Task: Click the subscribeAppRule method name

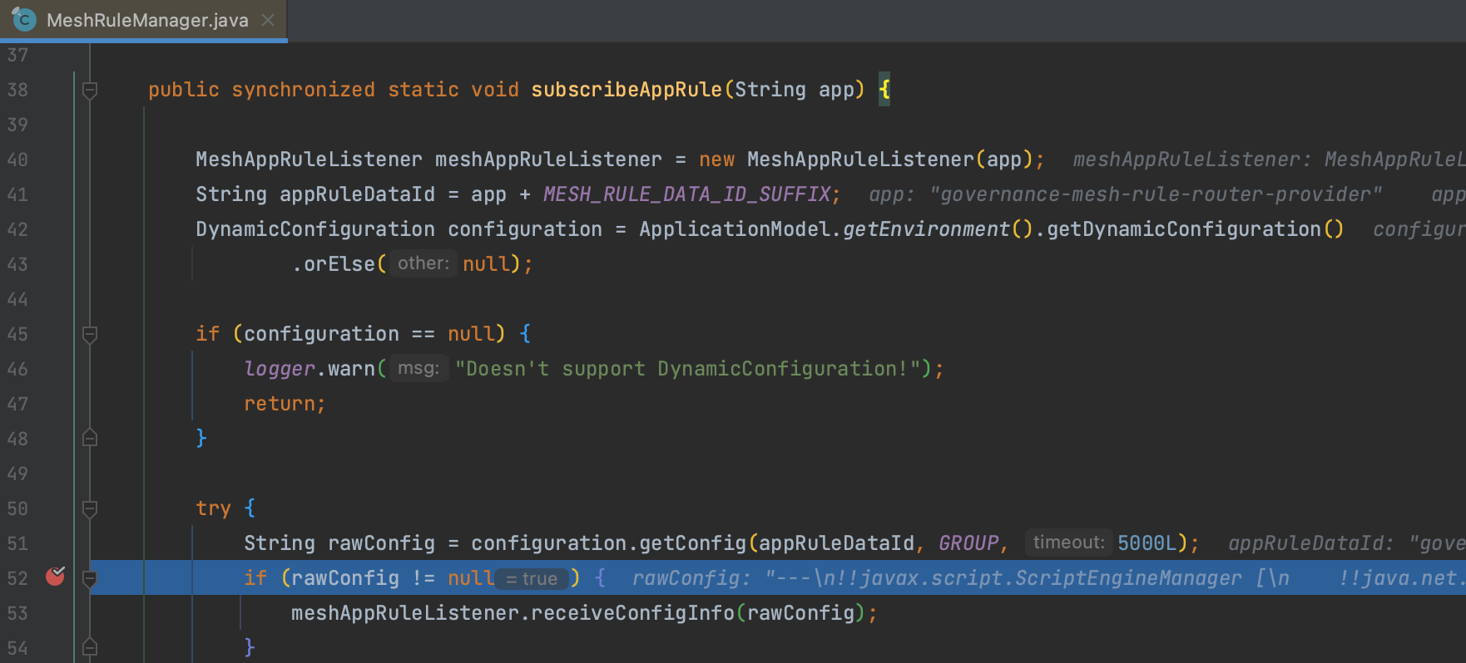Action: pos(627,90)
